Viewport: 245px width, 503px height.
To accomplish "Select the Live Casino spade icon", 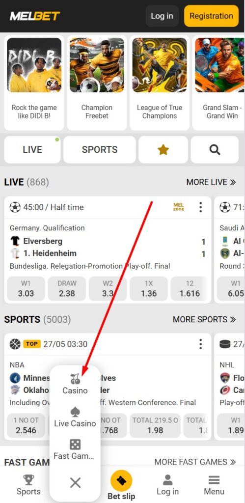I will pyautogui.click(x=75, y=412).
